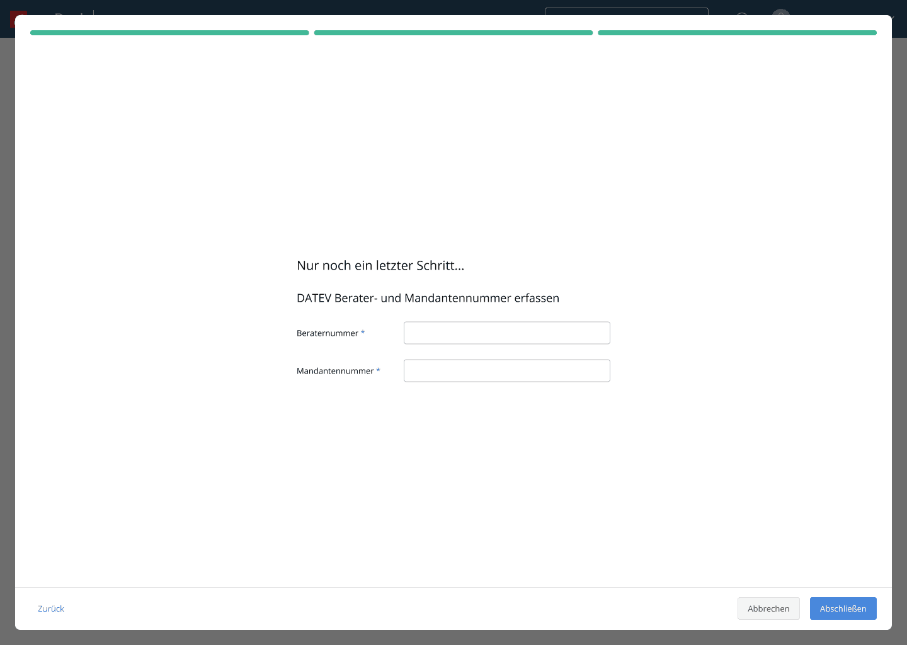
Task: Focus the Mandantennummer input field
Action: tap(506, 371)
